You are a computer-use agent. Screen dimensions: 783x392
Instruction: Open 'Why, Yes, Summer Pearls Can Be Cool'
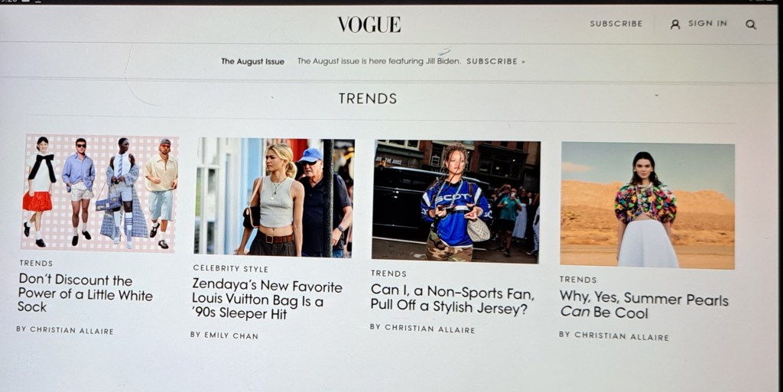644,305
